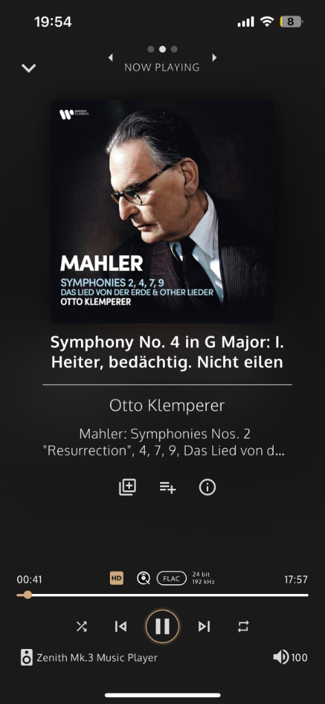Open the Zenith Mk.3 Music Player device selector
The height and width of the screenshot is (704, 325).
[x=89, y=658]
